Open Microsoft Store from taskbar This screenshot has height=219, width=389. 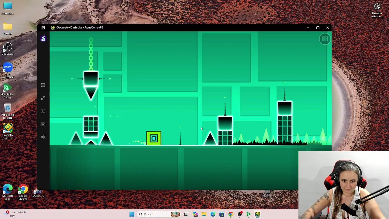click(x=222, y=214)
